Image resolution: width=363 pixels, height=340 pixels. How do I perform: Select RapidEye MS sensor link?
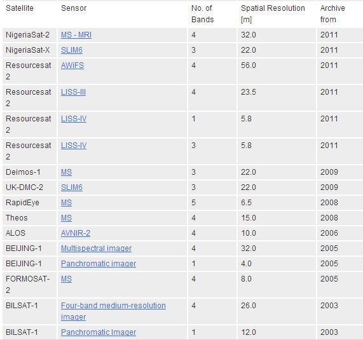(67, 203)
